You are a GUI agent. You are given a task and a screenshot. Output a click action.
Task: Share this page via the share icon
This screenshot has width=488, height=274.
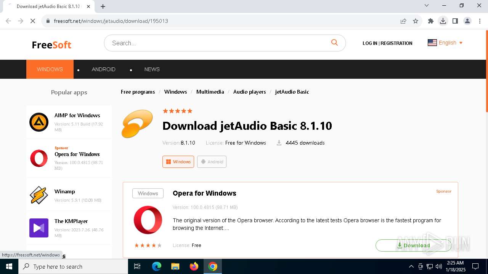(403, 21)
